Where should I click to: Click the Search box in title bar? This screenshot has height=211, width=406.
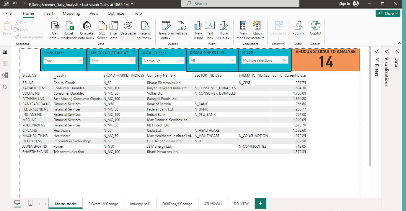(x=240, y=4)
